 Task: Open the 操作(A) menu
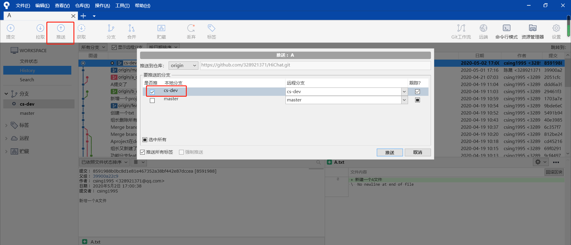pos(103,6)
